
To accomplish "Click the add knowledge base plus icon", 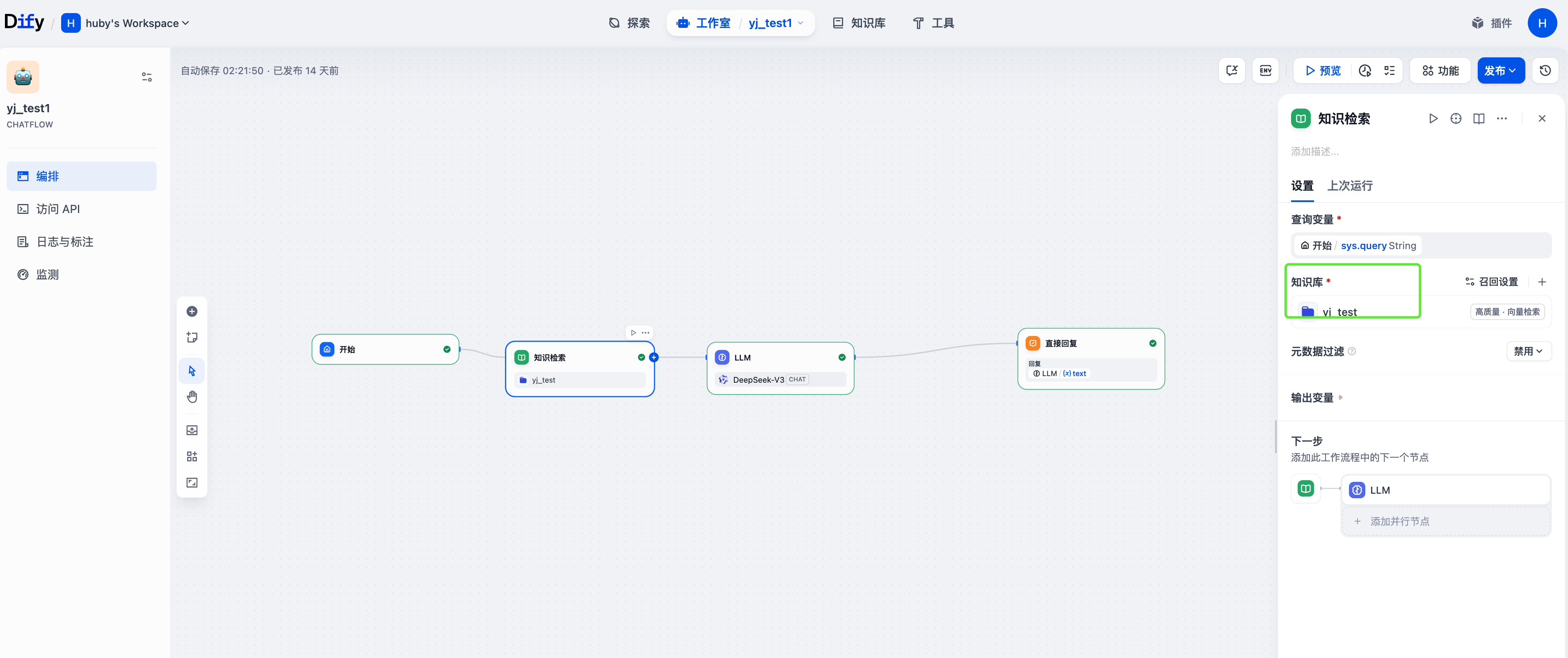I will [1542, 281].
